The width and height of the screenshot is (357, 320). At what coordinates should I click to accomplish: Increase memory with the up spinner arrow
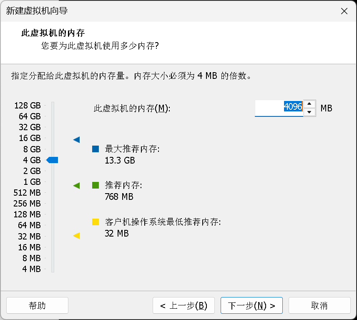309,104
